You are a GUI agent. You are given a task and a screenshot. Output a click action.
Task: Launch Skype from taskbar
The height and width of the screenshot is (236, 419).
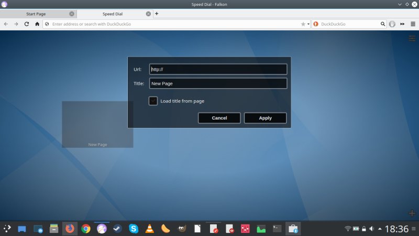click(134, 229)
